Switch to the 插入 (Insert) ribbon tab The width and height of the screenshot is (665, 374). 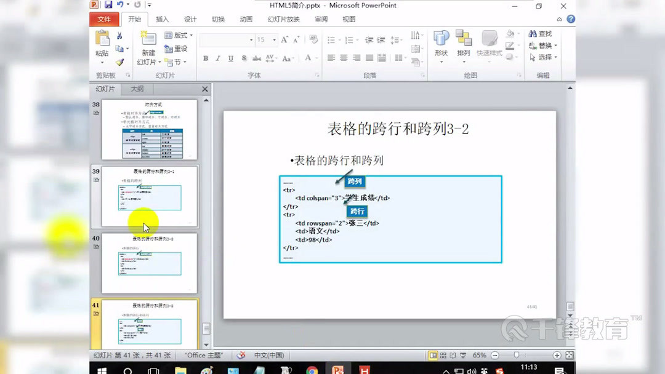162,19
